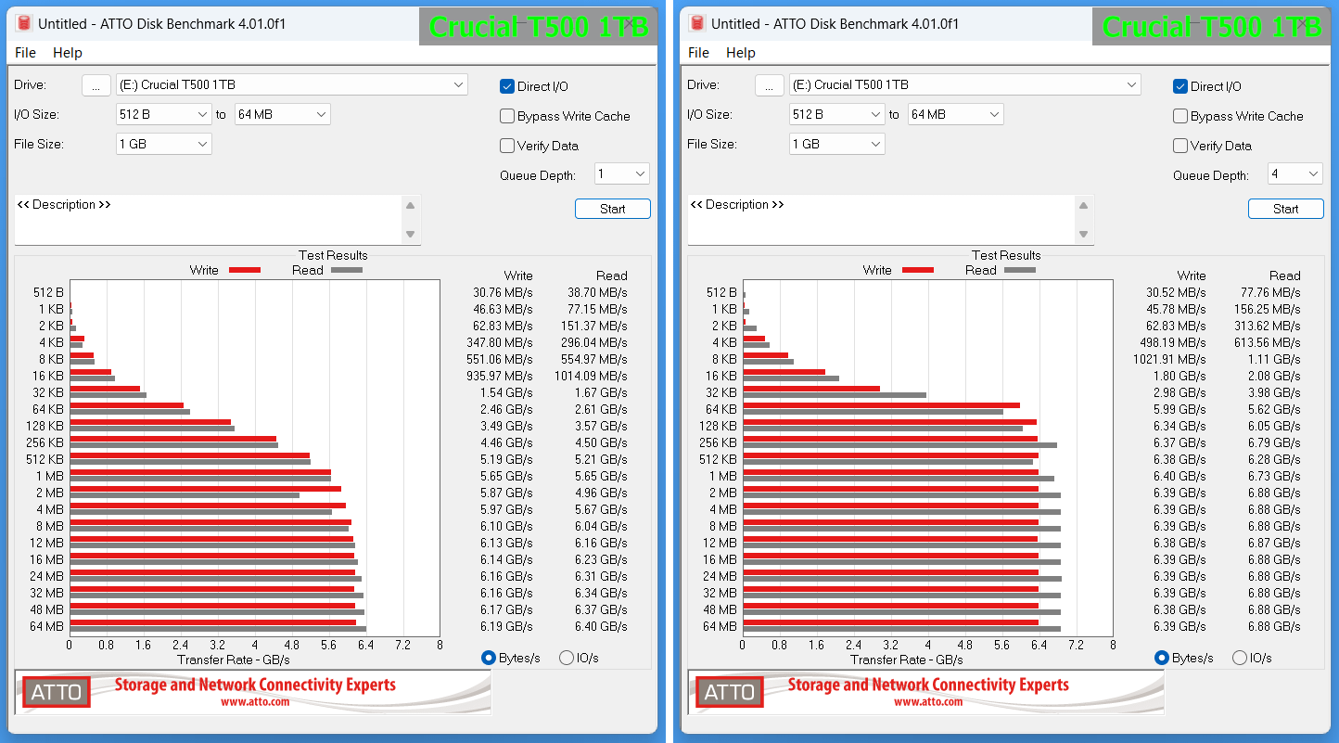The width and height of the screenshot is (1339, 743).
Task: Click the 77.76 MB/s read value, right window
Action: (x=1270, y=292)
